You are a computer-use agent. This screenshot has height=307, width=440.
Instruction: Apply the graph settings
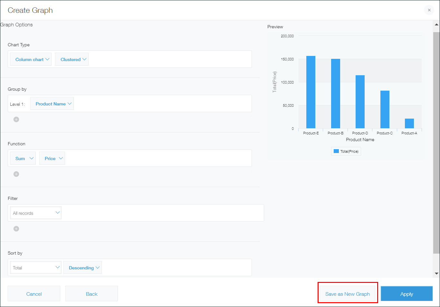click(x=407, y=294)
